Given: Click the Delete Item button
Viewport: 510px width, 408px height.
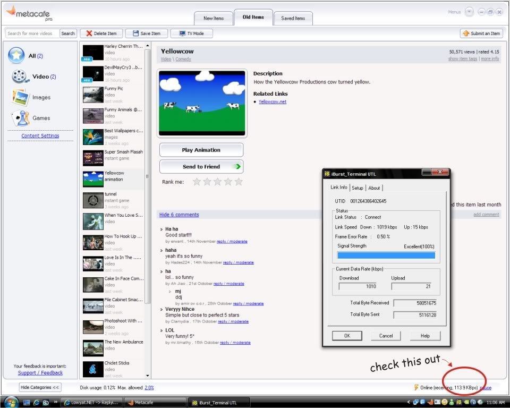Looking at the screenshot, I should [101, 33].
